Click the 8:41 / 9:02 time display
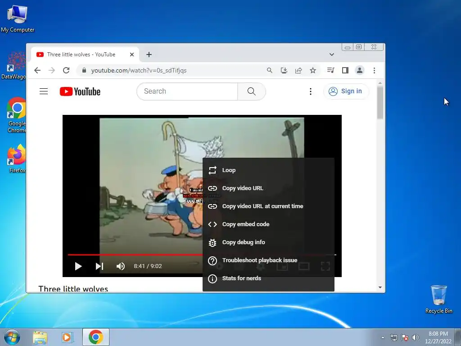 tap(148, 266)
